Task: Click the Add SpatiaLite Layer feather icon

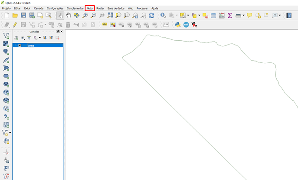Action: tap(6, 60)
